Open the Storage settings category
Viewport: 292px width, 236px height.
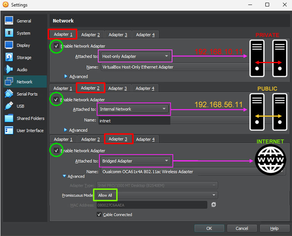pos(25,57)
